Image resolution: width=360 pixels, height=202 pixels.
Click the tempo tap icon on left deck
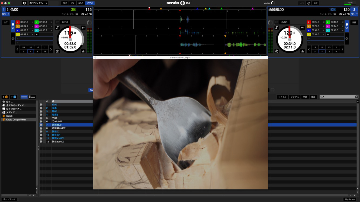tap(57, 51)
